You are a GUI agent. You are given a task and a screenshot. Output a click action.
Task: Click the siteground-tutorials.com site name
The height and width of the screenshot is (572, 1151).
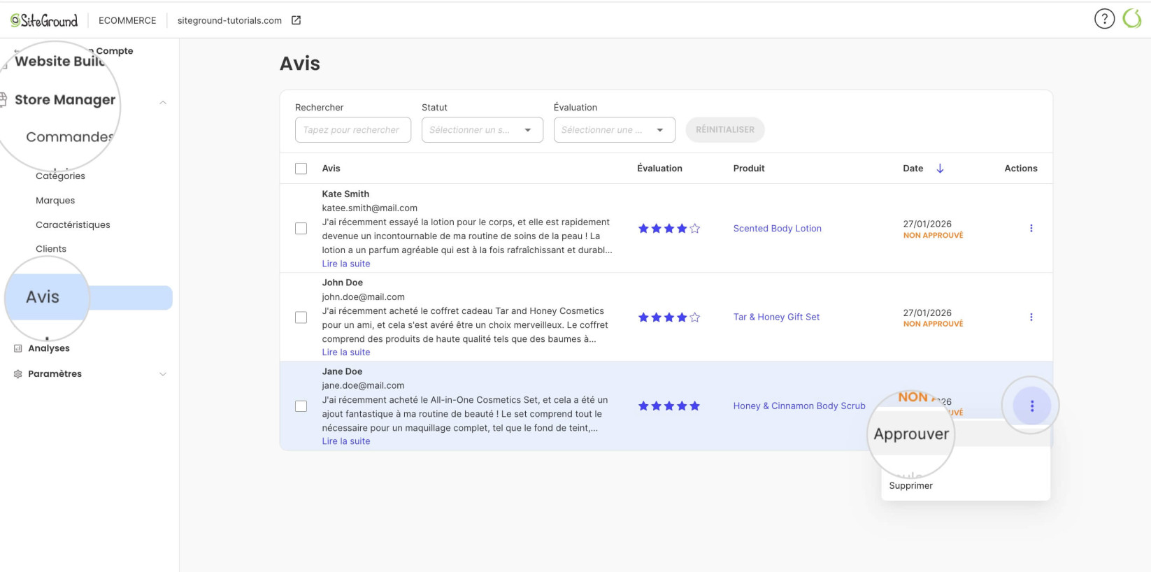pos(229,20)
